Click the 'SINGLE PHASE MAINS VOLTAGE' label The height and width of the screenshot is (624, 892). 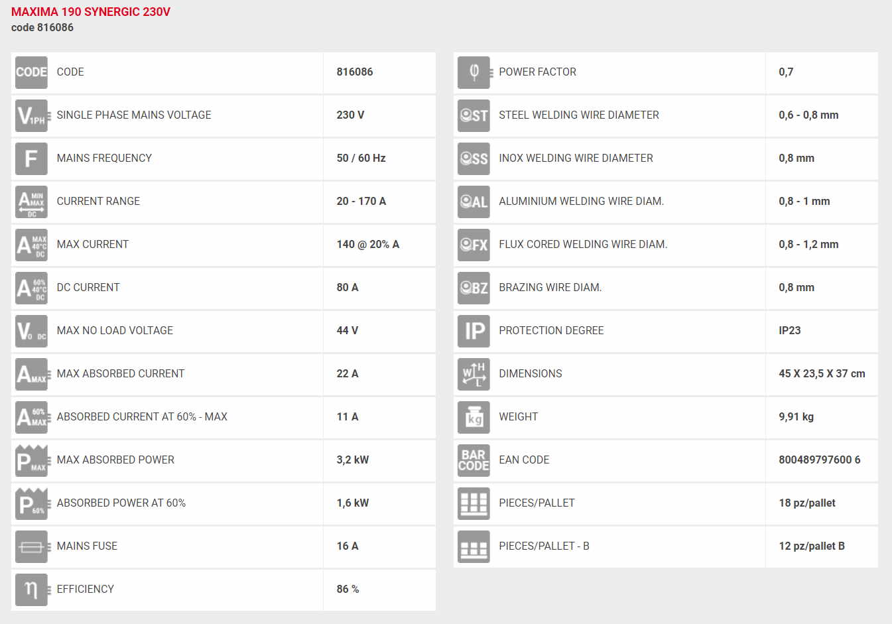[134, 115]
